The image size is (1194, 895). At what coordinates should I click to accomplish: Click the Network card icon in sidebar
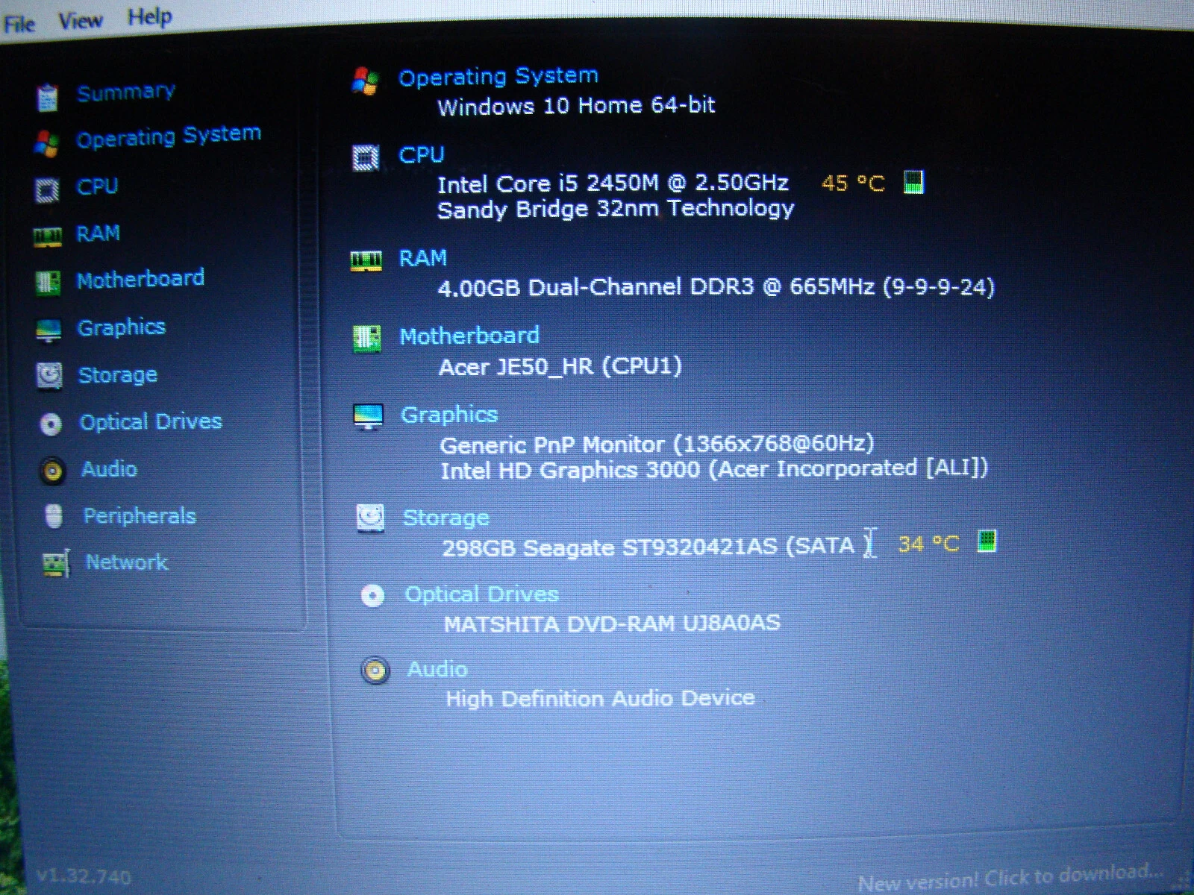click(56, 563)
